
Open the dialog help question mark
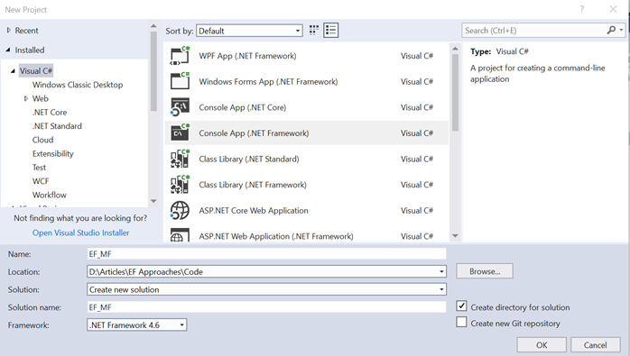click(582, 9)
